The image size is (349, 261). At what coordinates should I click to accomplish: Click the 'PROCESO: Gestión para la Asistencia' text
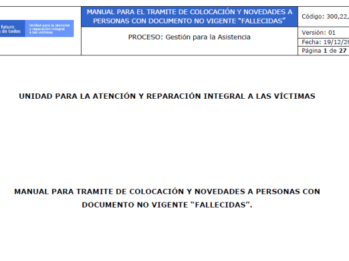pos(189,37)
